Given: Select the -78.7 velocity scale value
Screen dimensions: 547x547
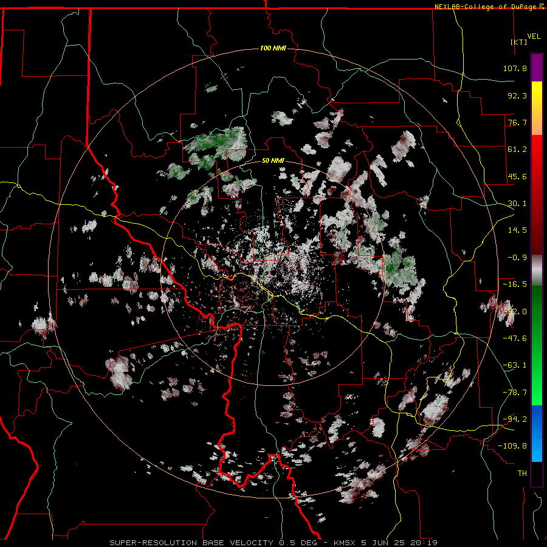Looking at the screenshot, I should [515, 393].
